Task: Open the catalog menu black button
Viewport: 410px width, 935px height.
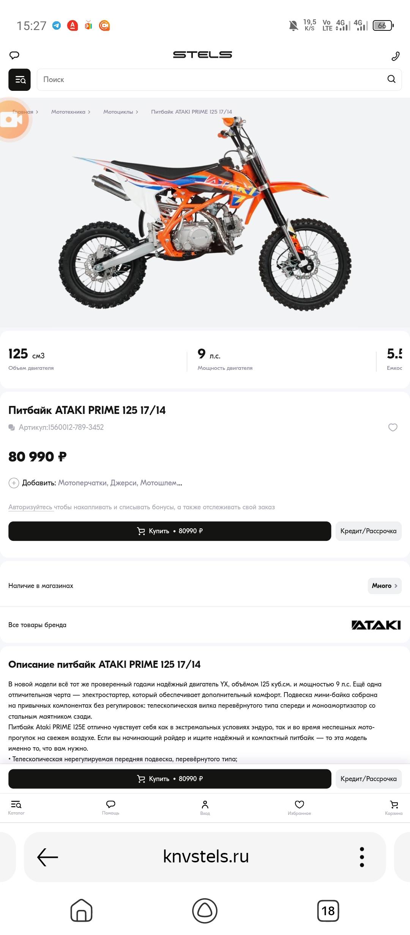Action: coord(19,80)
